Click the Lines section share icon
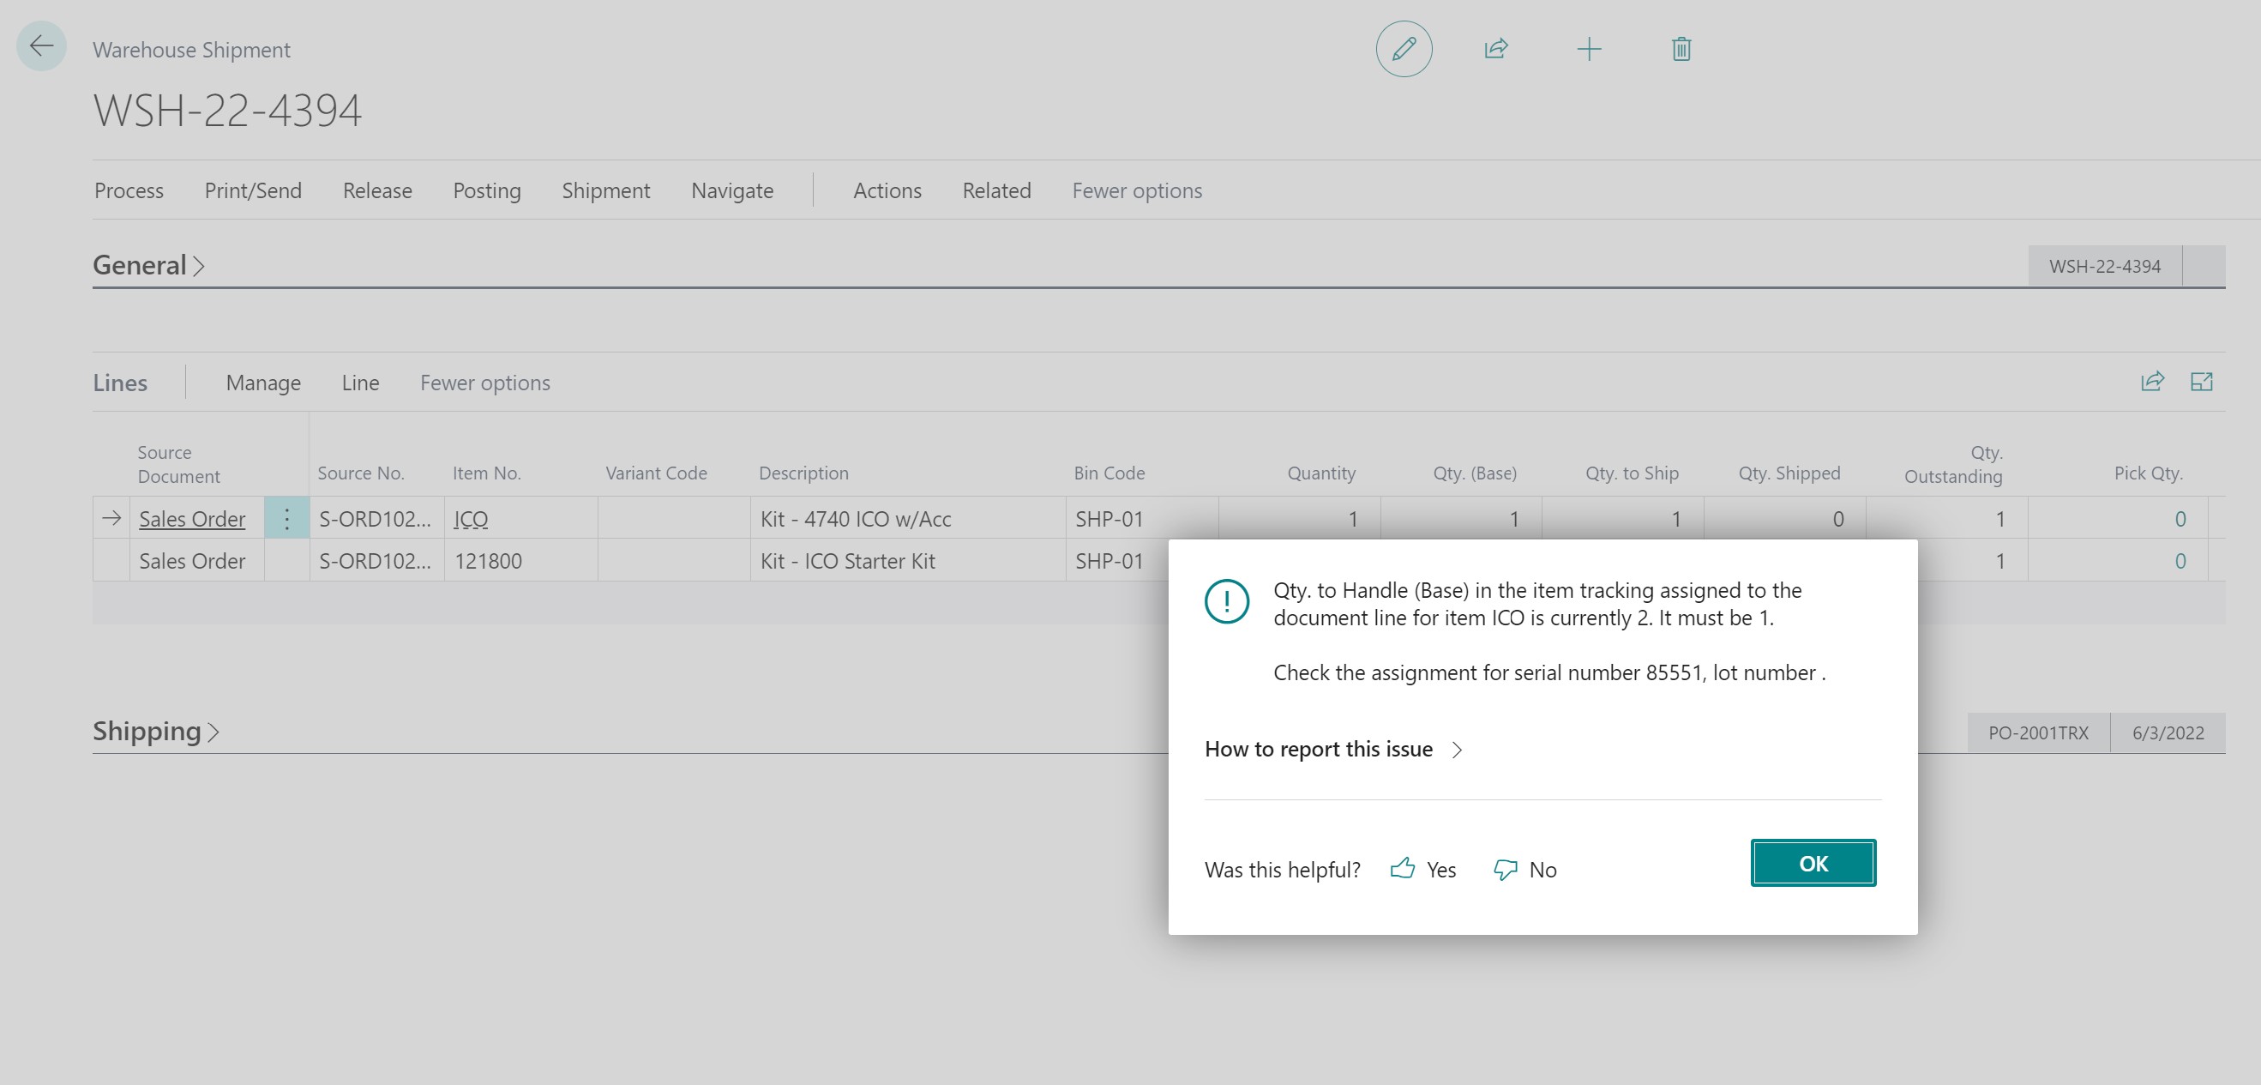Image resolution: width=2261 pixels, height=1085 pixels. pos(2152,382)
